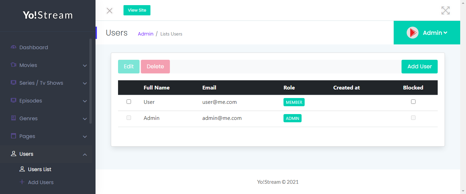The width and height of the screenshot is (466, 194).
Task: Click the red play logo avatar
Action: [412, 32]
